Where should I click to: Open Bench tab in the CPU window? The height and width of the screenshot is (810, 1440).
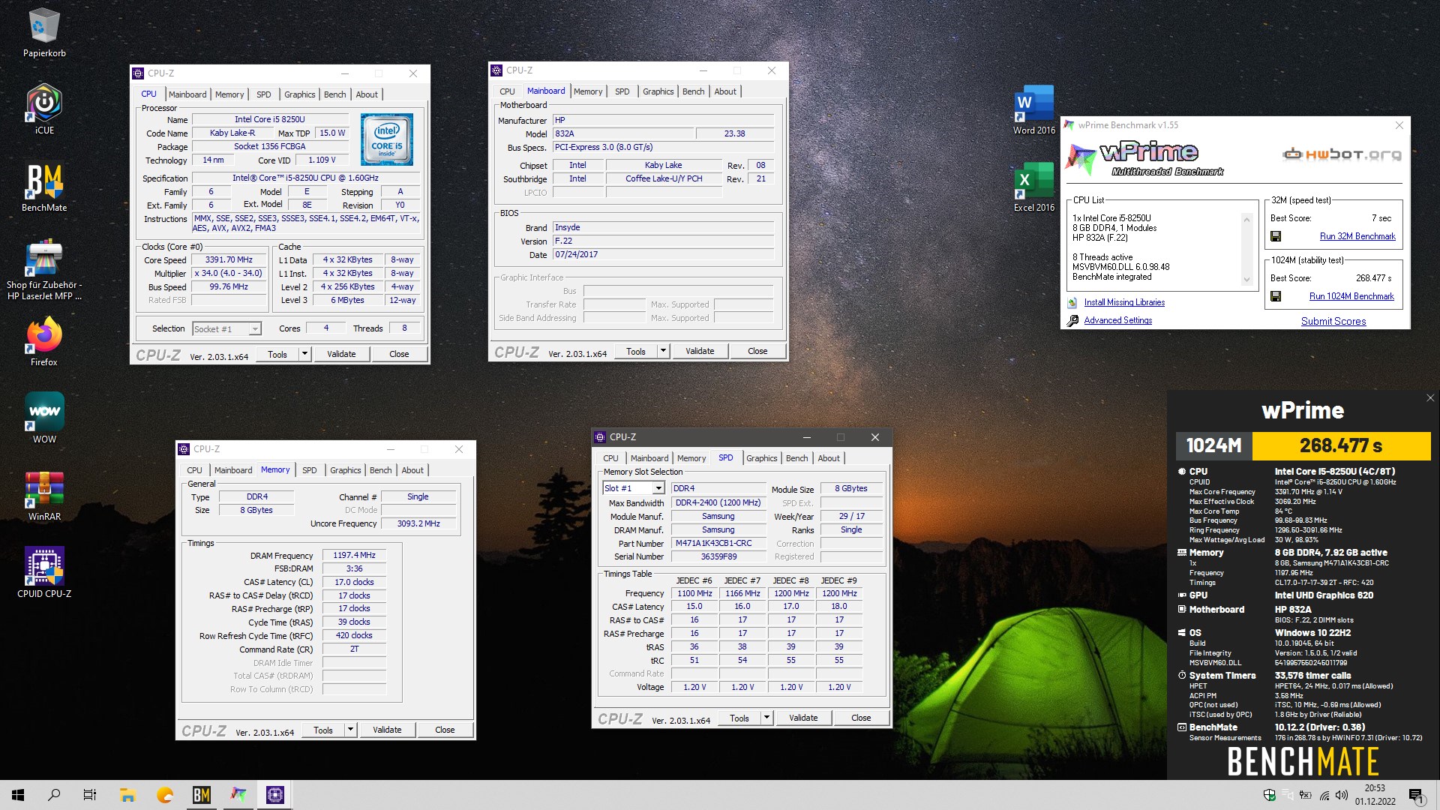[335, 94]
